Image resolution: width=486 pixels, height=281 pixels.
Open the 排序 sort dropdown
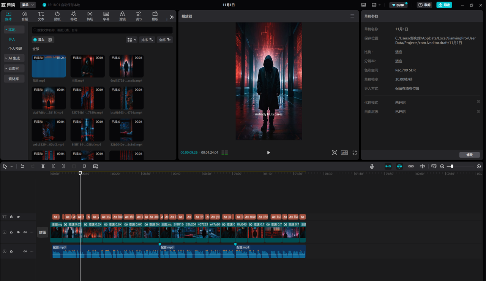click(147, 40)
